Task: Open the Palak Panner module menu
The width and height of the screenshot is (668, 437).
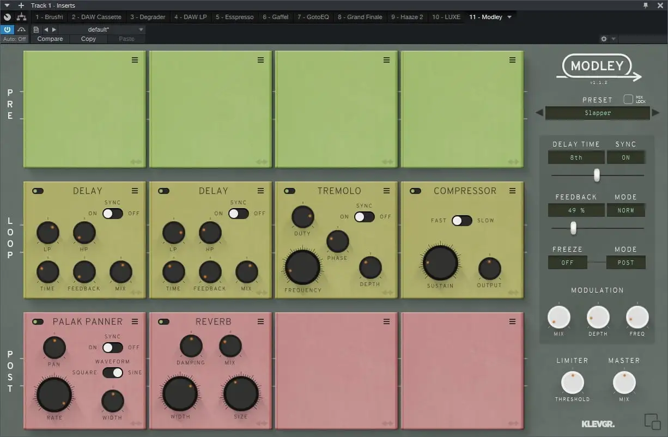Action: click(135, 321)
